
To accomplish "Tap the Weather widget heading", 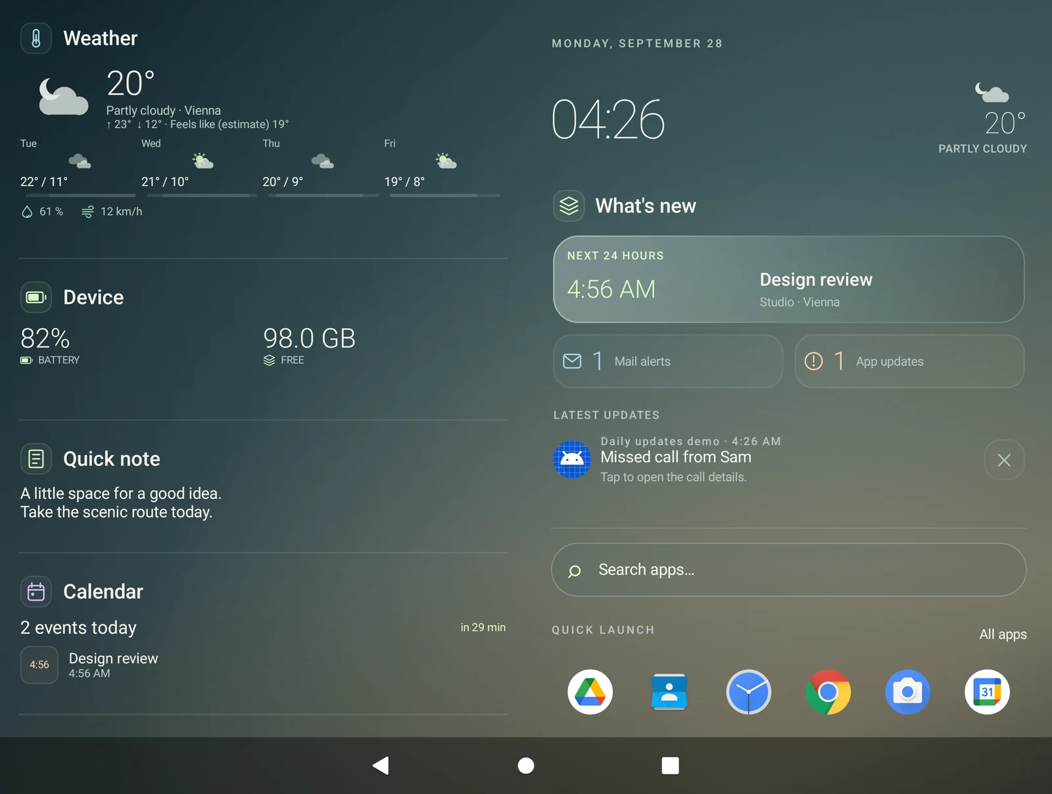I will (x=101, y=38).
